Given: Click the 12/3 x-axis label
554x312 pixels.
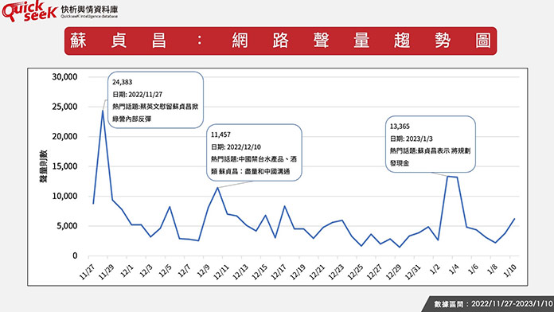Looking at the screenshot, I should 145,271.
